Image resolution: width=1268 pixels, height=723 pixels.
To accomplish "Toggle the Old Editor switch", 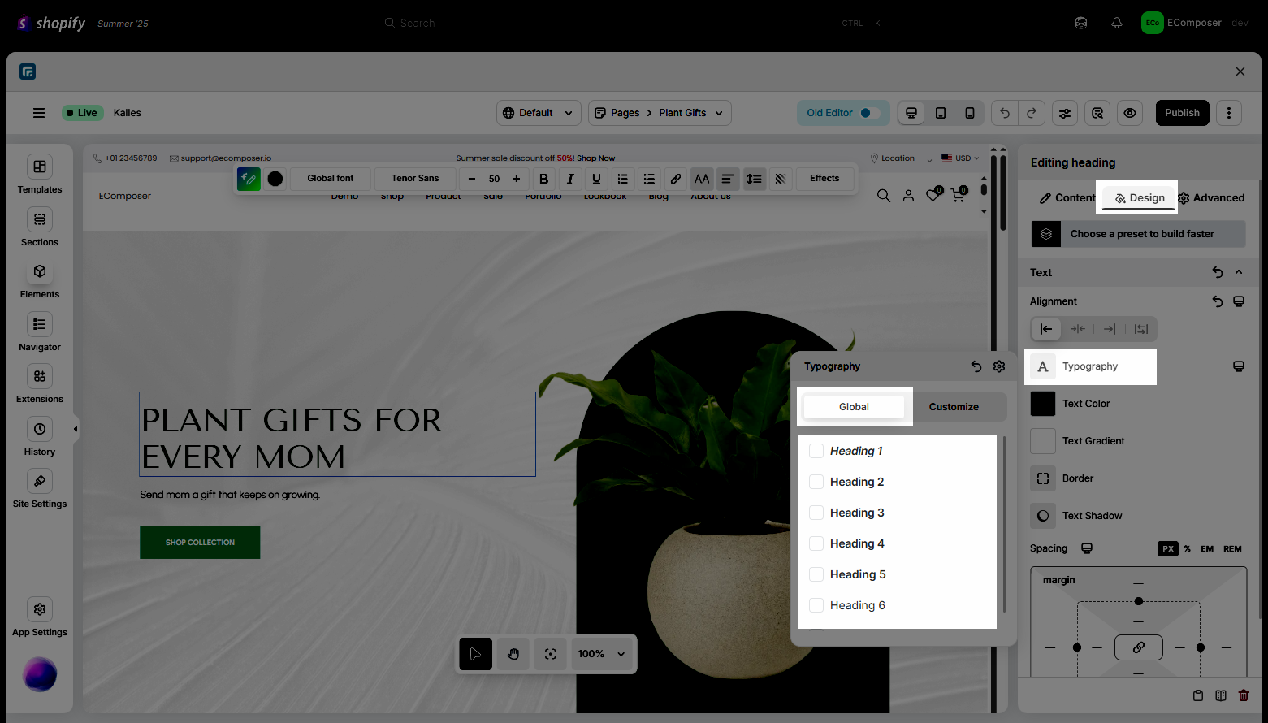I will pos(869,113).
